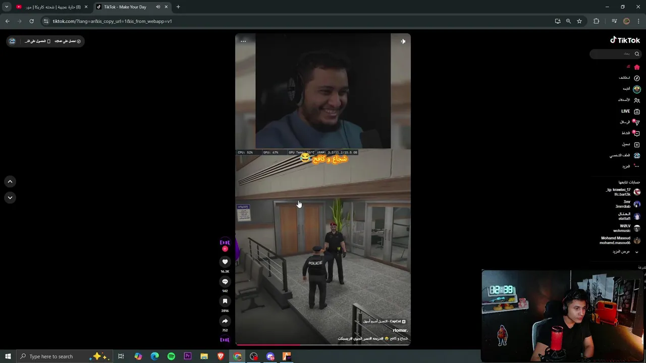Open the profile avatar in top-left pill
646x363 pixels.
(12, 41)
